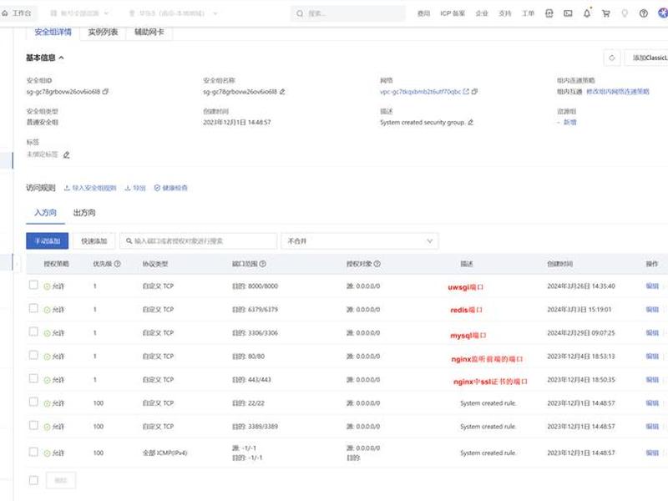Click the sidebar collapse handle
The image size is (668, 501).
coord(17,264)
